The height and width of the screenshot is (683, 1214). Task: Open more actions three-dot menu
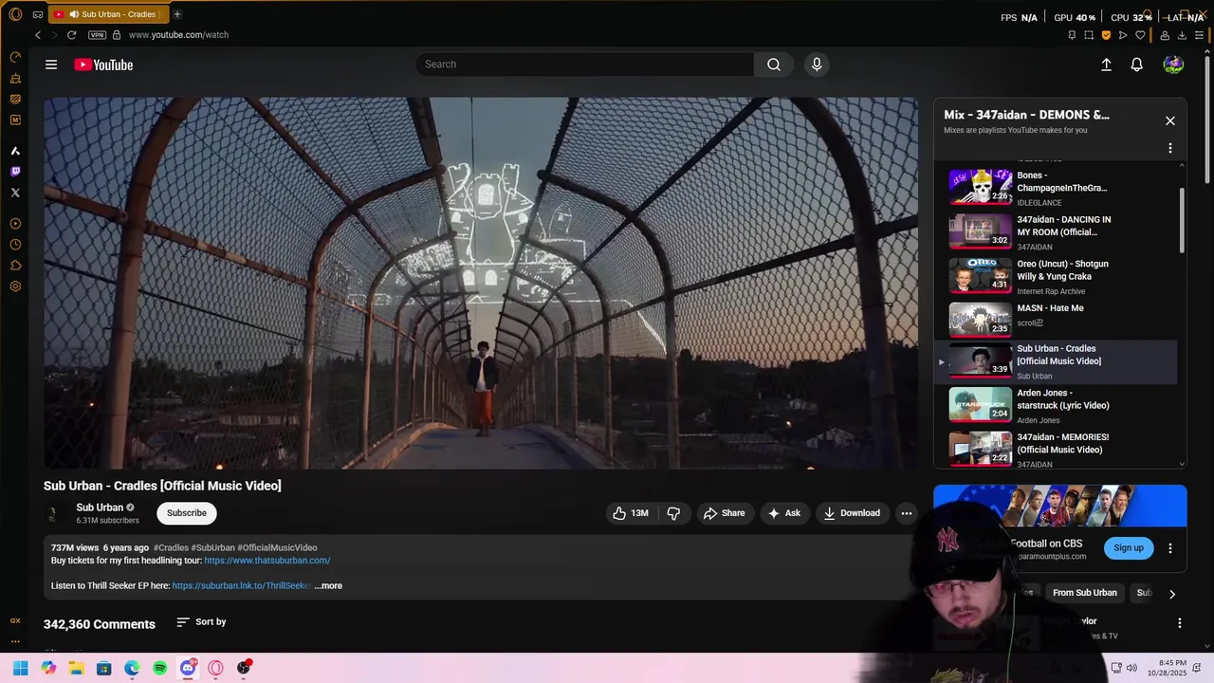coord(907,513)
